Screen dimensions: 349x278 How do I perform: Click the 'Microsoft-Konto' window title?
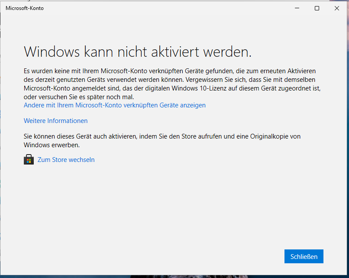pos(25,8)
